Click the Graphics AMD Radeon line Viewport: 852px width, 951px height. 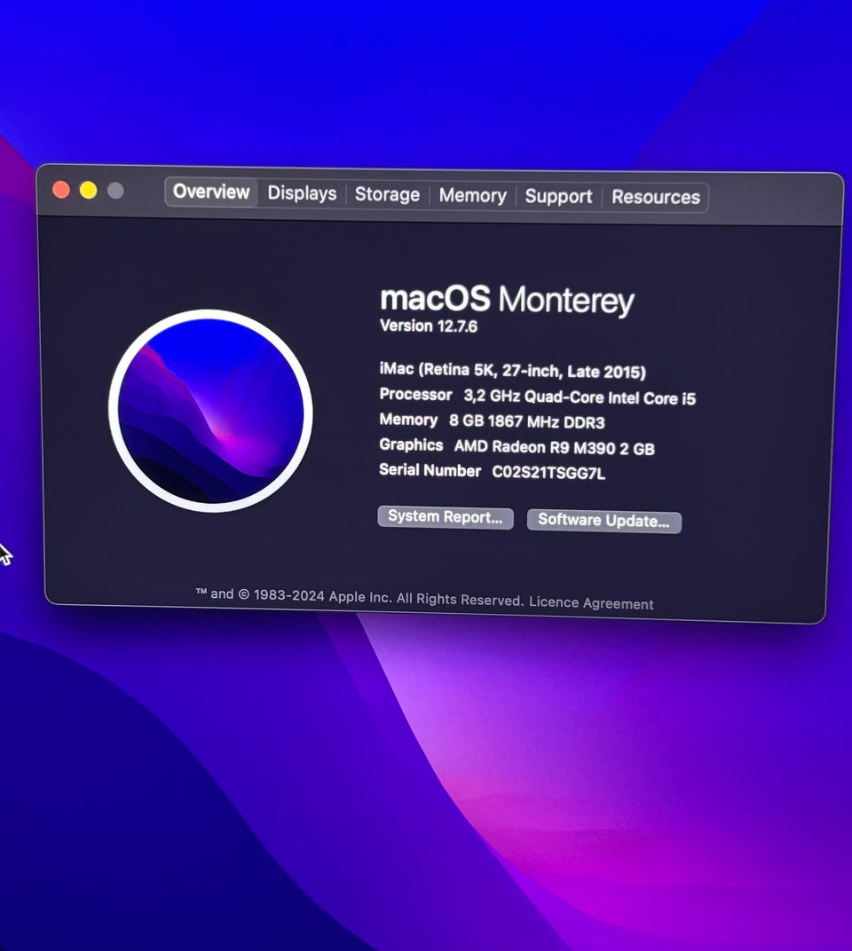tap(517, 447)
